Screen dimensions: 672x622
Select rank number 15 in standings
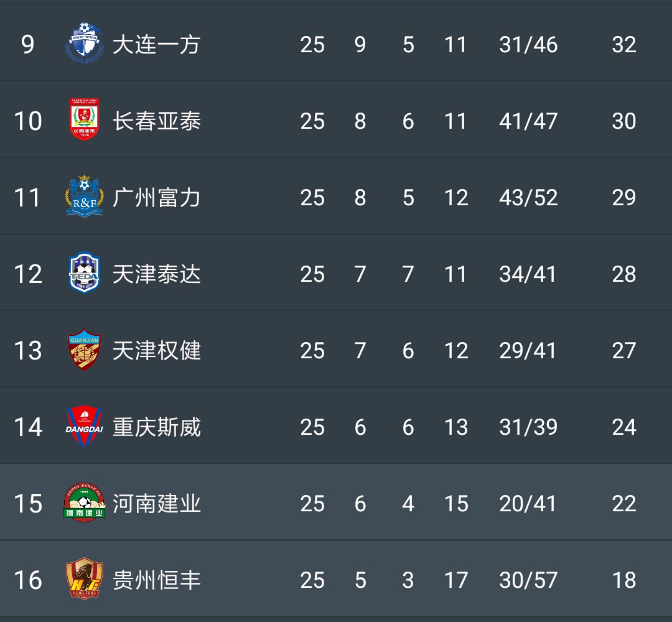click(28, 504)
